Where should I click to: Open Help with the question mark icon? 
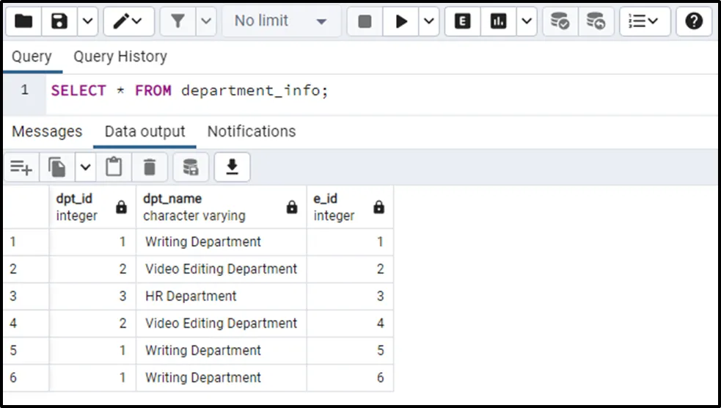click(x=694, y=21)
